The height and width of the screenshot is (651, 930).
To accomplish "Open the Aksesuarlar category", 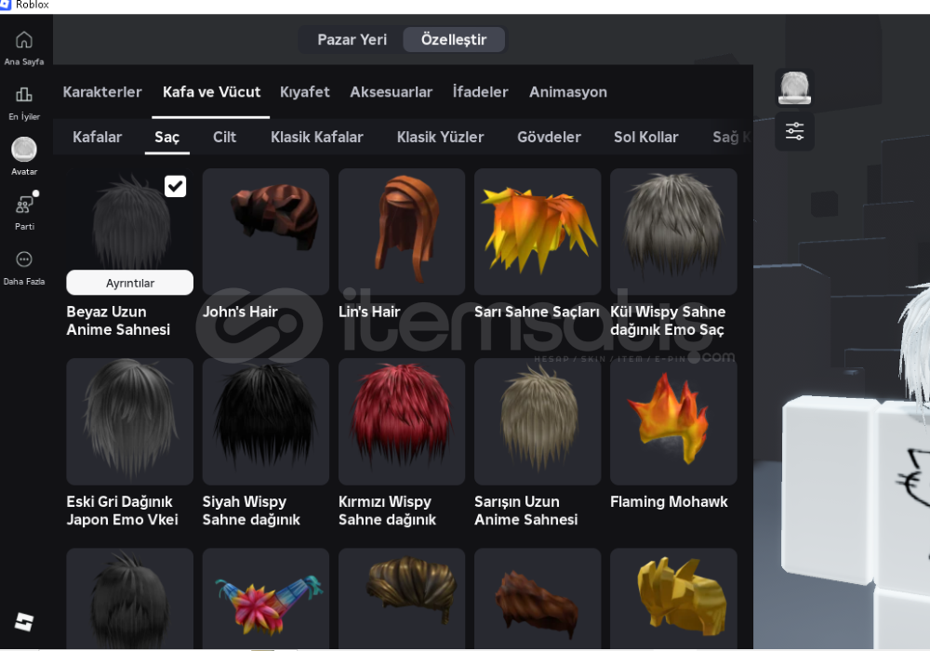I will [391, 92].
